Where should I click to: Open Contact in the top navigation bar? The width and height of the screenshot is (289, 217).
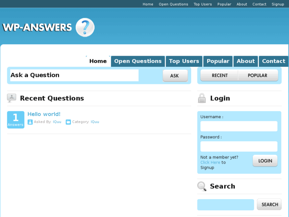pyautogui.click(x=259, y=4)
